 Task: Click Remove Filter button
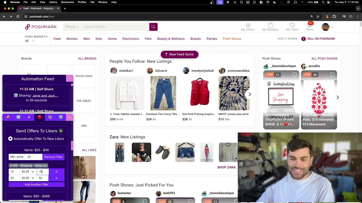(x=53, y=157)
